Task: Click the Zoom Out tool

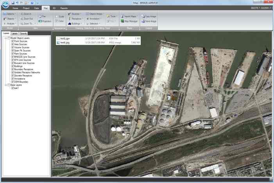Action: [27, 18]
